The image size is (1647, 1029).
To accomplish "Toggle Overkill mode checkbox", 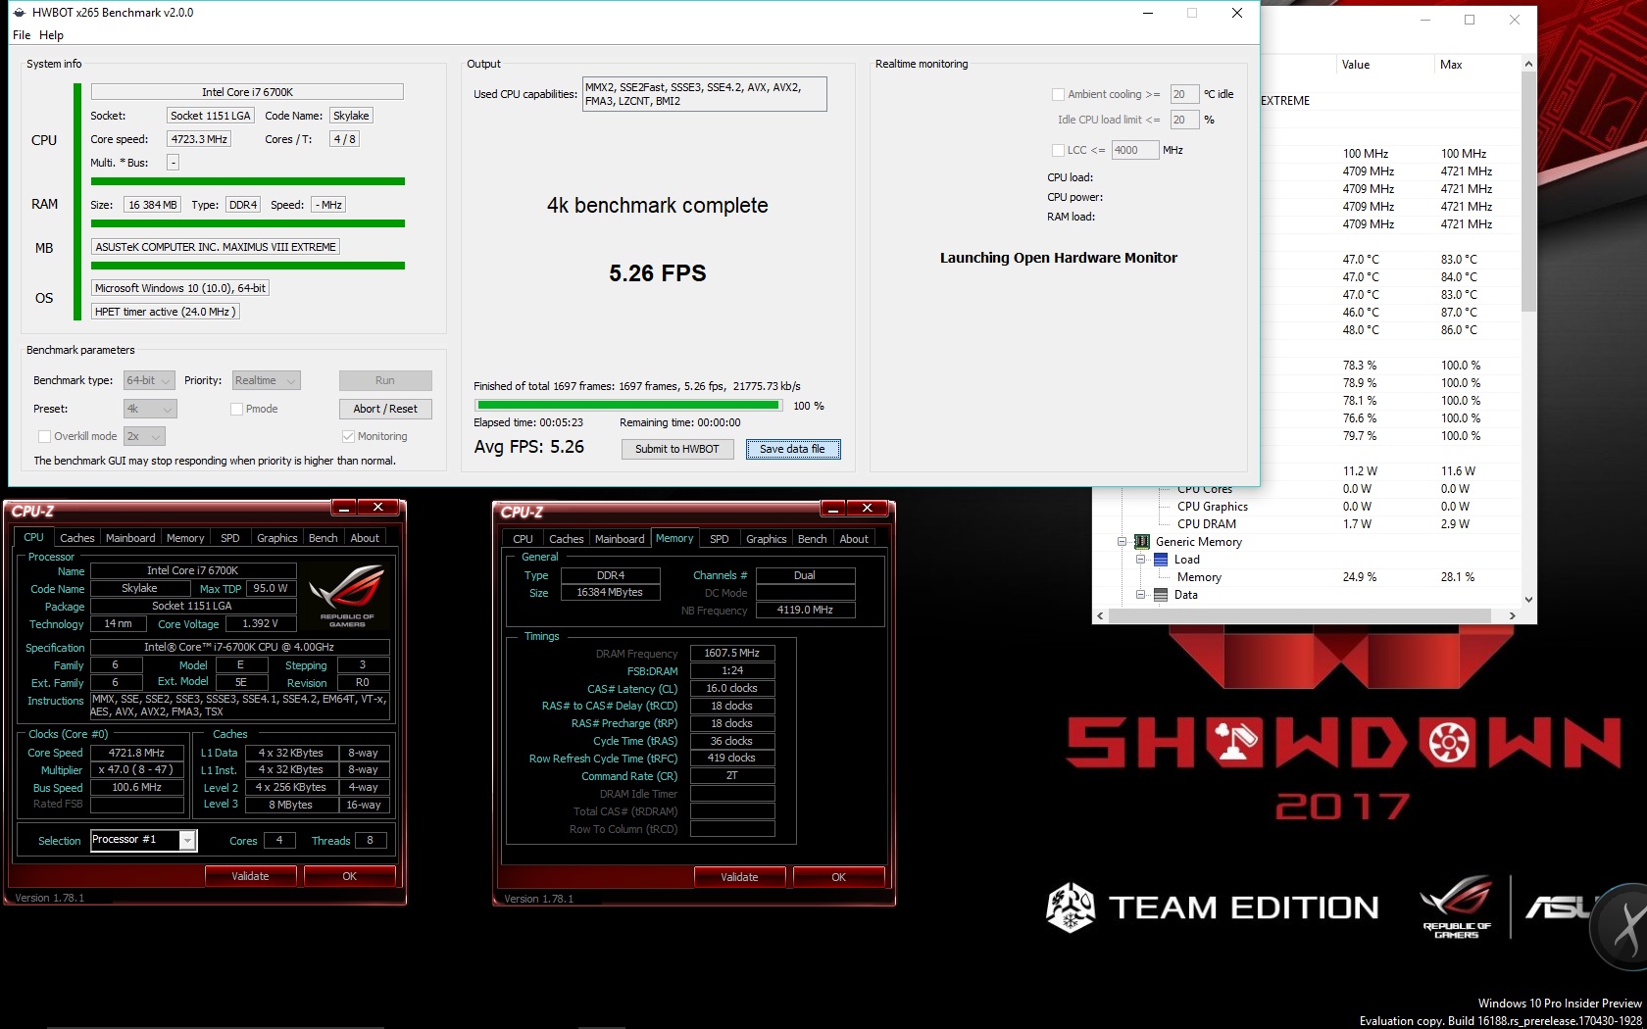I will (x=44, y=436).
